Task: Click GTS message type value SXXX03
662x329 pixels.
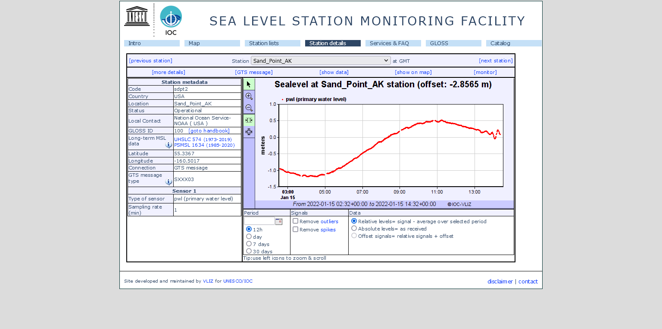Action: click(184, 179)
